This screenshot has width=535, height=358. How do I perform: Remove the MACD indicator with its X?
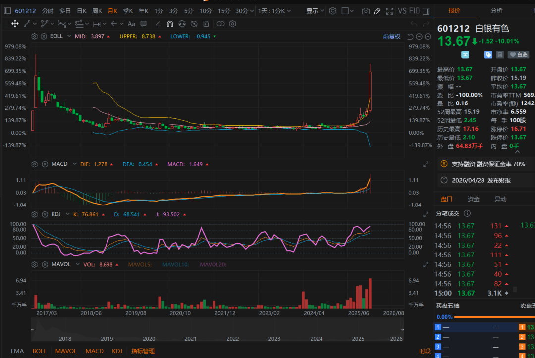click(45, 164)
